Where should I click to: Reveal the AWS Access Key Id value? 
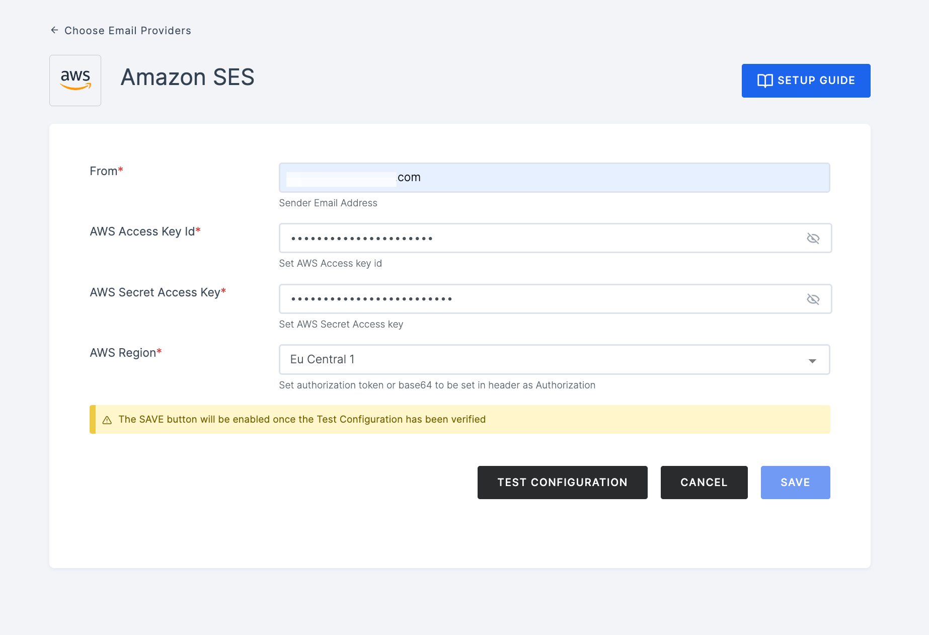tap(813, 238)
